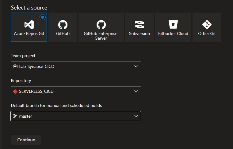The height and width of the screenshot is (149, 233).
Task: Choose the Bitbucket Cloud source tile
Action: coord(173,27)
